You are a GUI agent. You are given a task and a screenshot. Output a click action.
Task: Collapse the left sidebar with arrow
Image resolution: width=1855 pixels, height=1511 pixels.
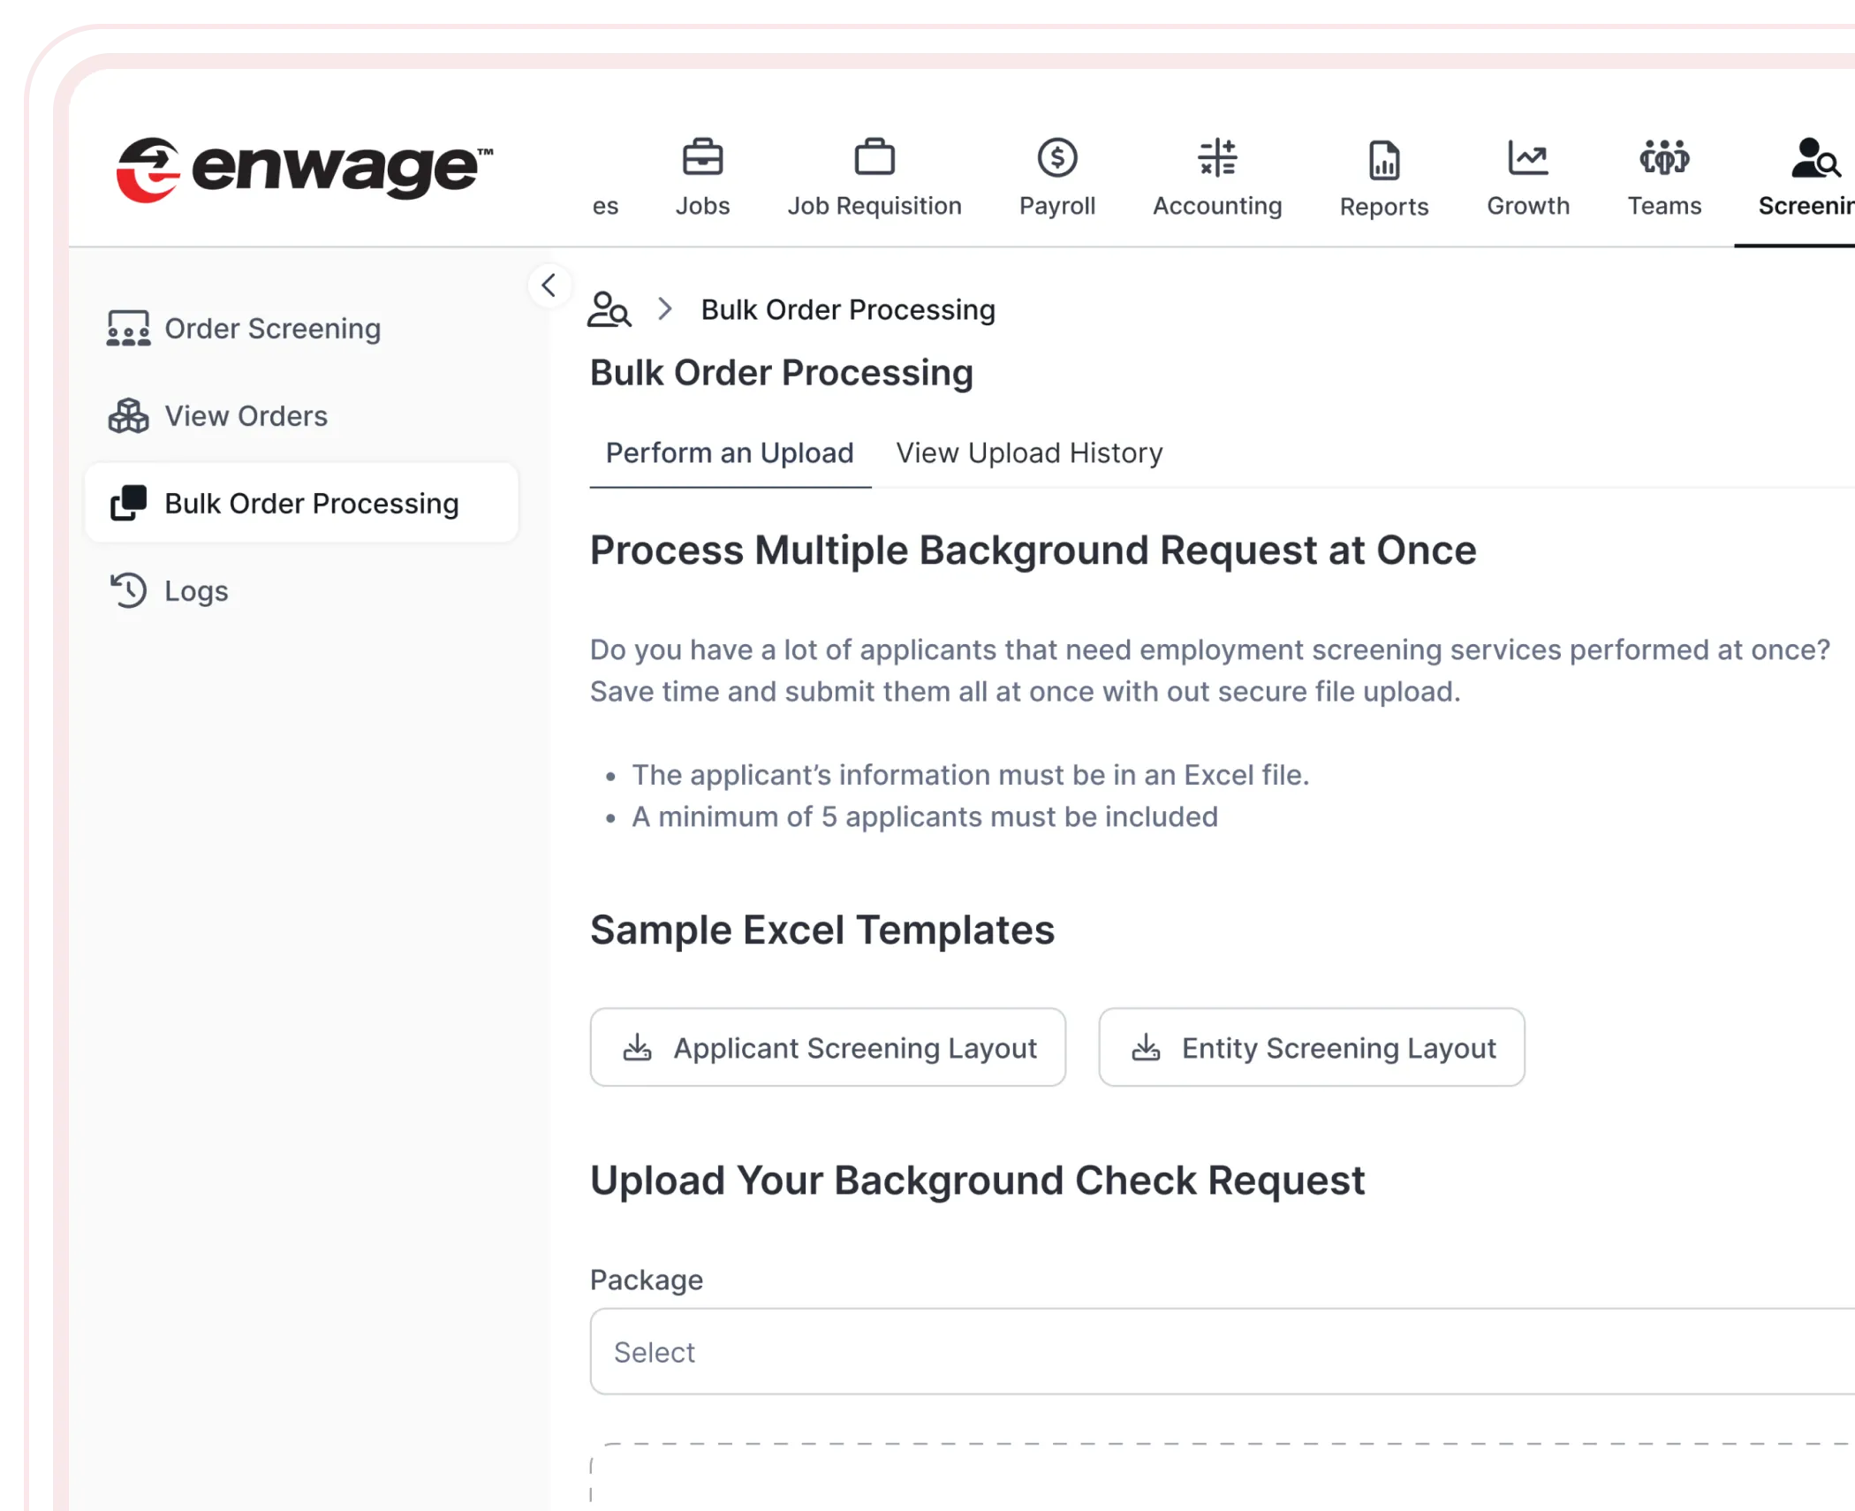(549, 285)
